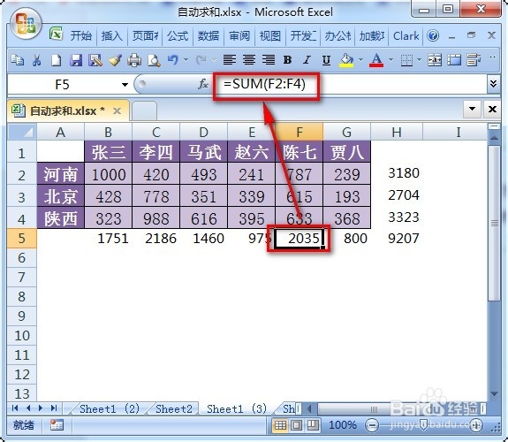Open the 插入 ribbon tab
This screenshot has width=508, height=442.
(x=112, y=35)
